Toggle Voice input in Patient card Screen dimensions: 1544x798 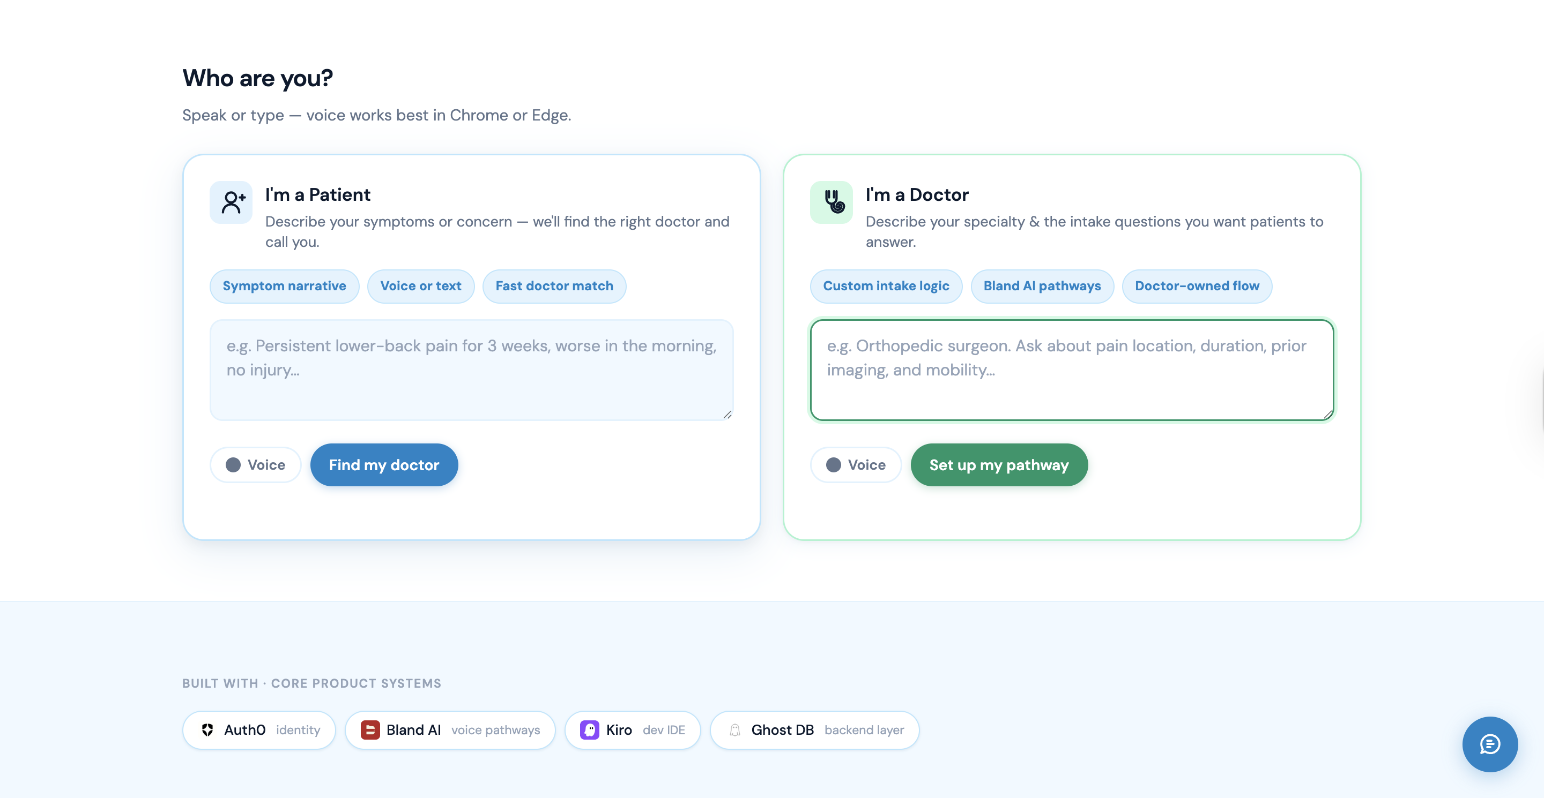255,464
